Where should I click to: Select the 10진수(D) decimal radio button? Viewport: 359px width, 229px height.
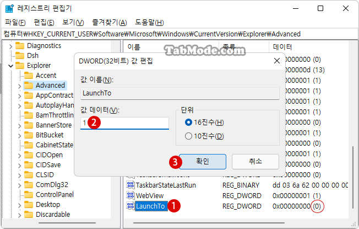[188, 136]
